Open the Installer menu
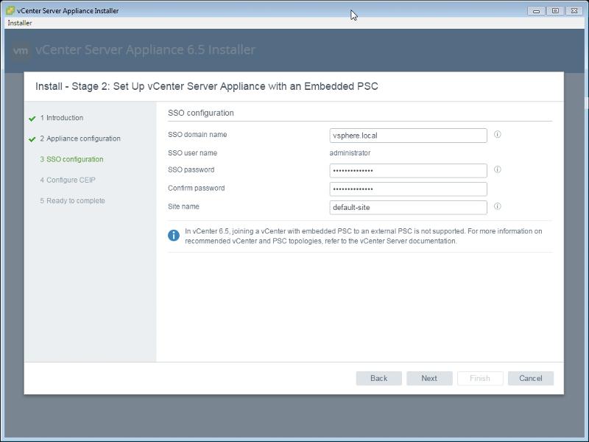Image resolution: width=589 pixels, height=442 pixels. [20, 23]
